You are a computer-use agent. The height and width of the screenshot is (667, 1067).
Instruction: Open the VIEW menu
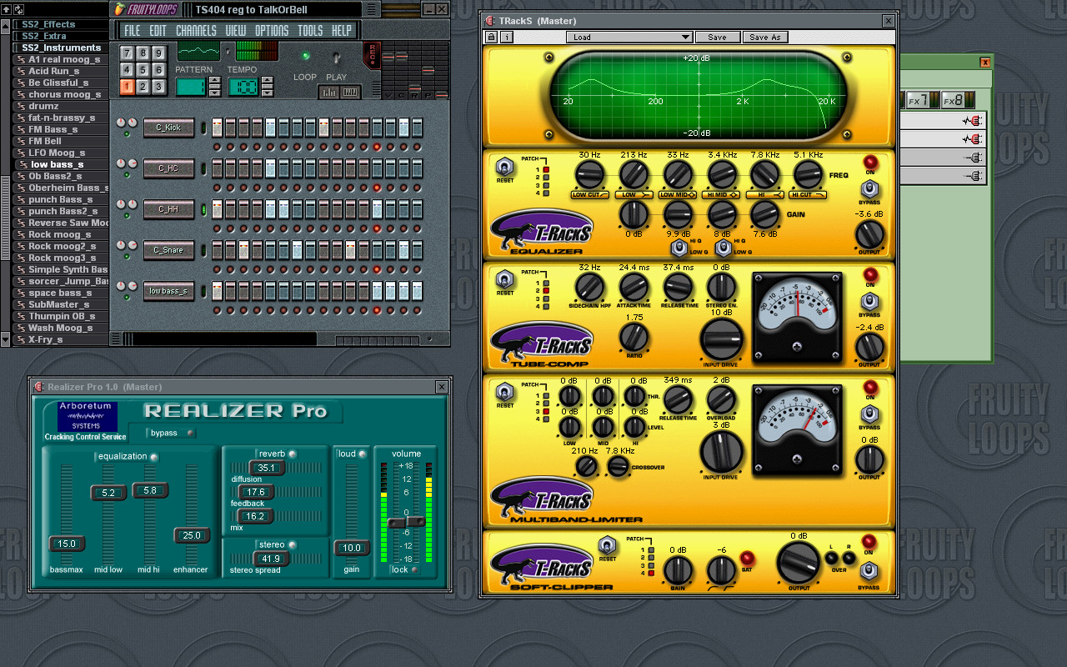coord(236,31)
